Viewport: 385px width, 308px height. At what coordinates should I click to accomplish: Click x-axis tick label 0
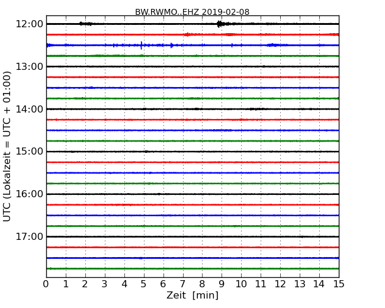click(46, 284)
